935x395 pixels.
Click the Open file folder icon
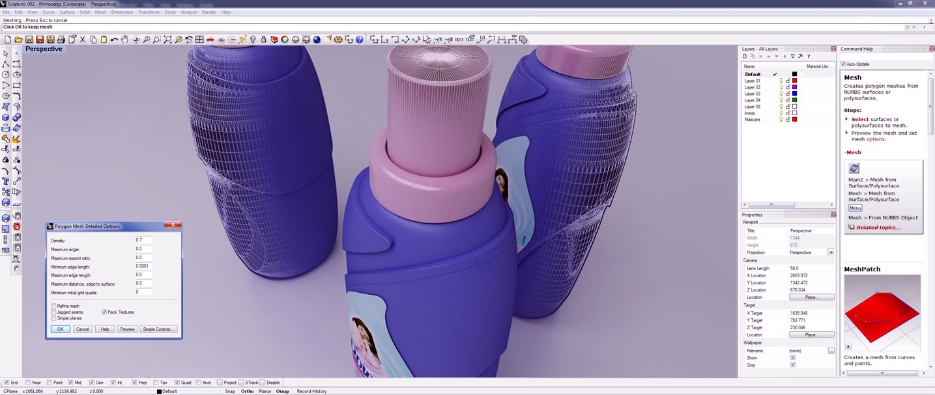pos(19,40)
